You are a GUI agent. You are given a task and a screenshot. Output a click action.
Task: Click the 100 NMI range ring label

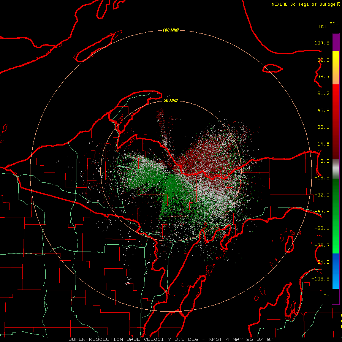click(171, 30)
